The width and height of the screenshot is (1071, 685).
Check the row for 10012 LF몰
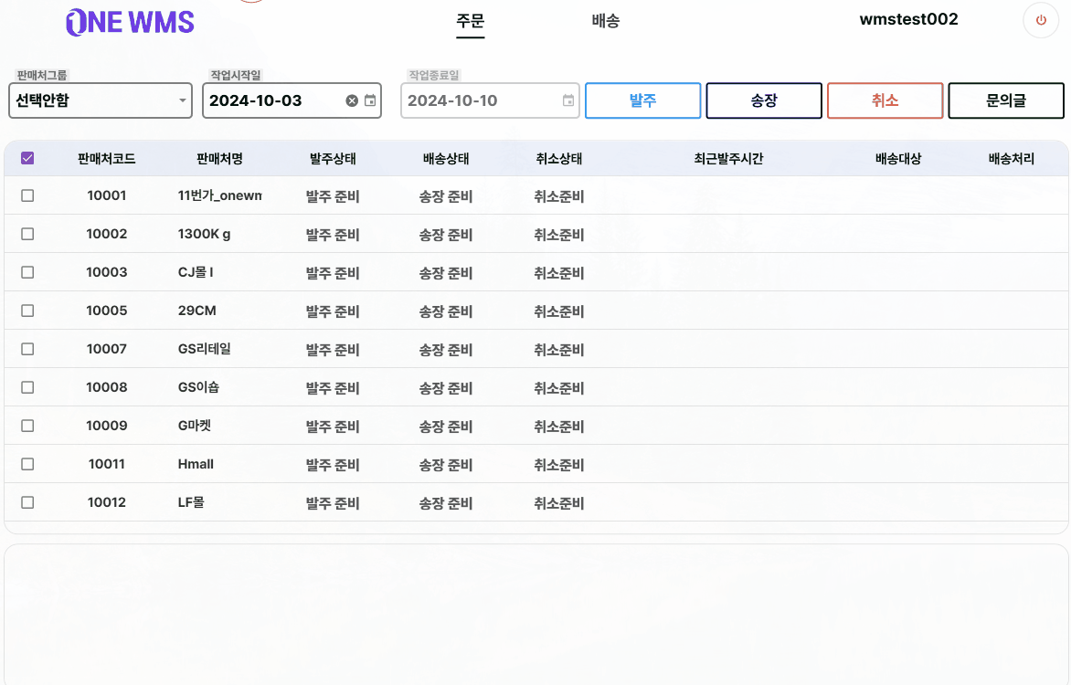(x=27, y=502)
